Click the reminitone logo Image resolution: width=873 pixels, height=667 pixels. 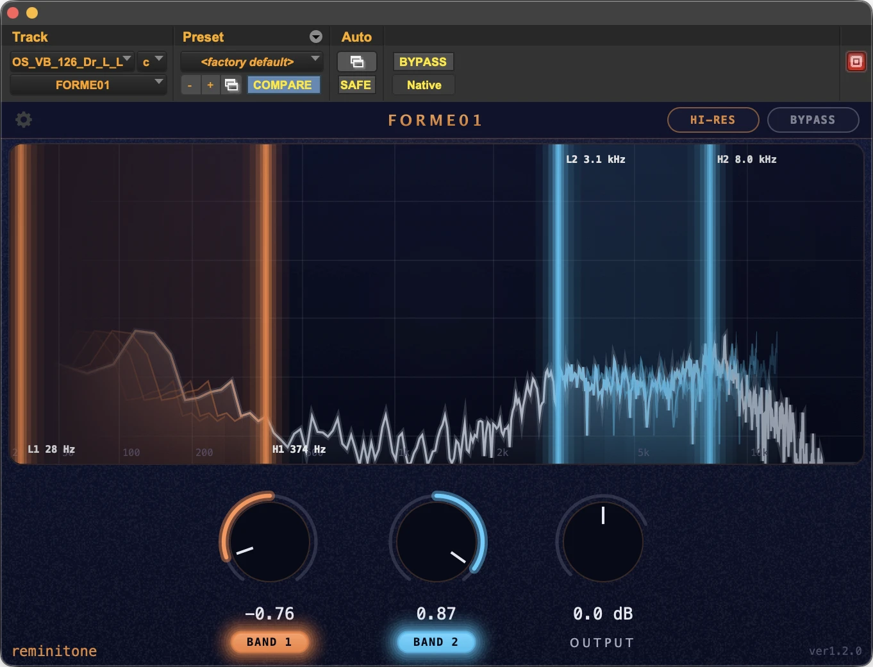point(54,651)
